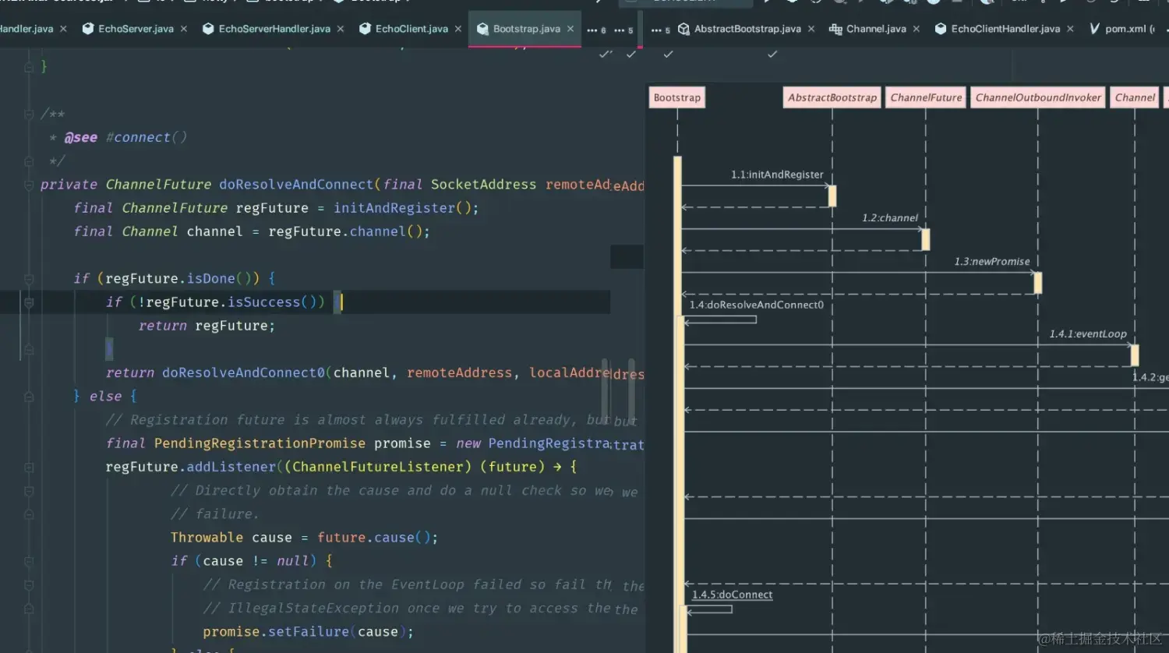Click the class icon on EchoServerHandler.java tab
Image resolution: width=1169 pixels, height=653 pixels.
pyautogui.click(x=207, y=29)
